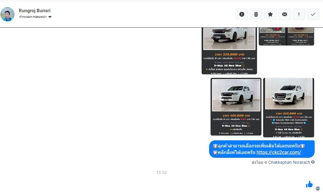Open the 619,000 baht D-Max car image
The height and width of the screenshot is (192, 323).
click(x=289, y=107)
